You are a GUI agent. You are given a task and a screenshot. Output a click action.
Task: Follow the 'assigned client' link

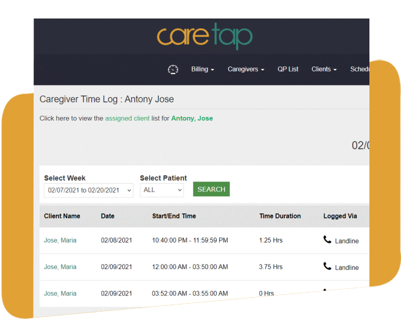tap(127, 118)
